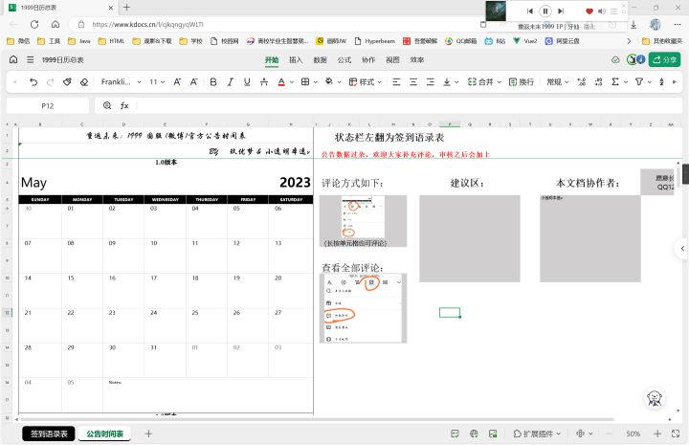Switch to the 开始 ribbon tab
The height and width of the screenshot is (445, 689).
point(272,59)
